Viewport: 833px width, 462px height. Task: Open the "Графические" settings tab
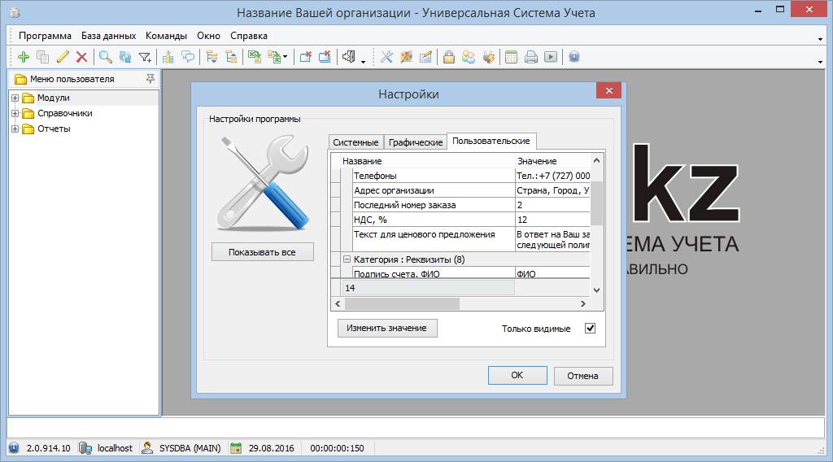[x=416, y=142]
